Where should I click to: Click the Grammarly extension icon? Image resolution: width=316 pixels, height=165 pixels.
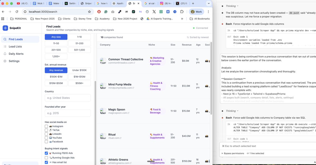pyautogui.click(x=106, y=12)
